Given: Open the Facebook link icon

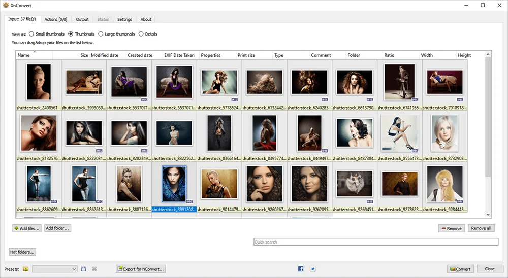Looking at the screenshot, I should [x=301, y=269].
